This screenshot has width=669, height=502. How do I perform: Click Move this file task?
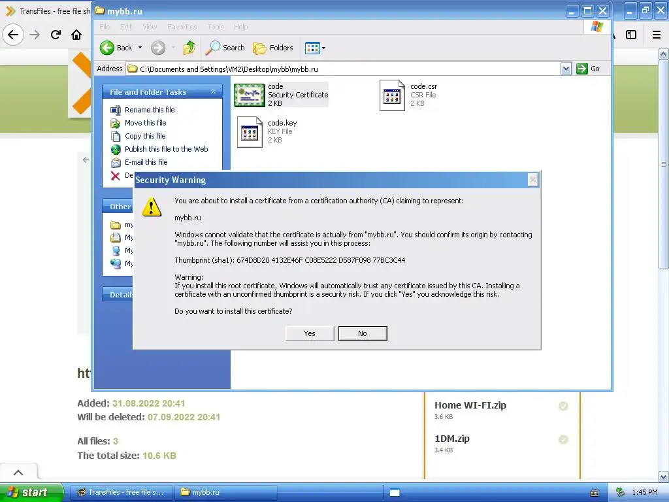click(145, 123)
